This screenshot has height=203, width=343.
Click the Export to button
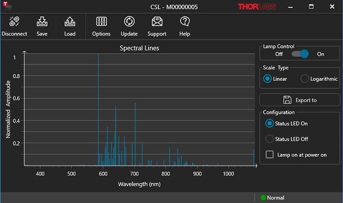[300, 100]
